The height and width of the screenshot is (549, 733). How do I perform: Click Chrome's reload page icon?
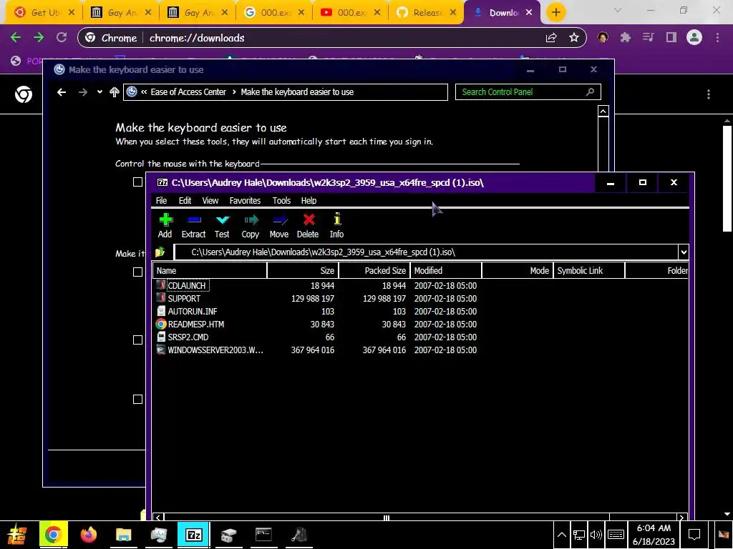tap(62, 38)
